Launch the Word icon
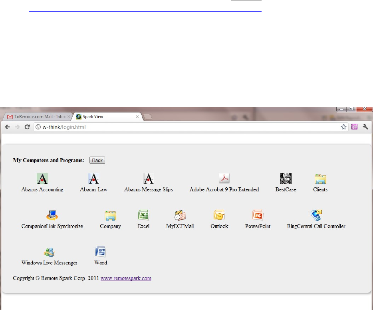The height and width of the screenshot is (310, 373). pos(101,252)
